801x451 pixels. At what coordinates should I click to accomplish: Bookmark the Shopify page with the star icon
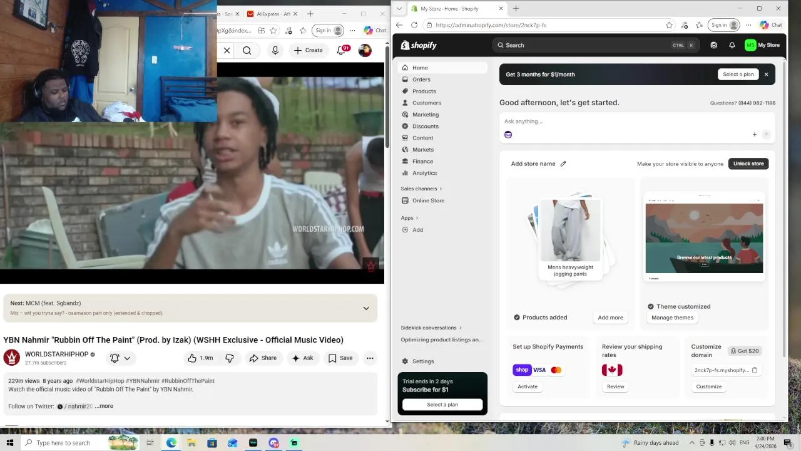tap(669, 25)
